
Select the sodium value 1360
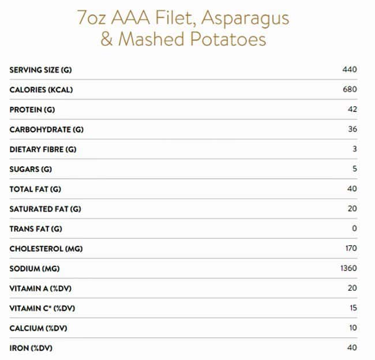pyautogui.click(x=348, y=269)
